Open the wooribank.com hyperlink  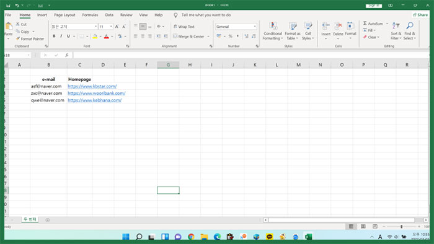97,93
